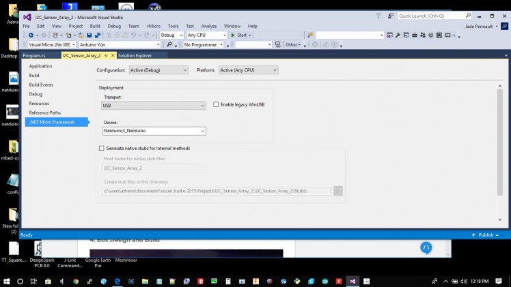Click the New Project toolbar icon
Screen dimensions: 511x287
(x=55, y=35)
